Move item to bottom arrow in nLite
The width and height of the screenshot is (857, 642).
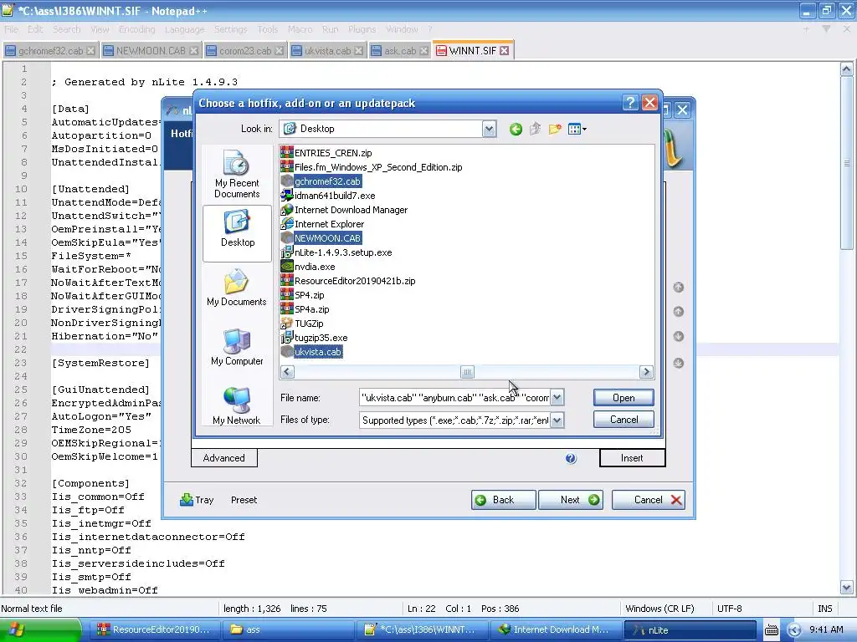click(x=678, y=363)
